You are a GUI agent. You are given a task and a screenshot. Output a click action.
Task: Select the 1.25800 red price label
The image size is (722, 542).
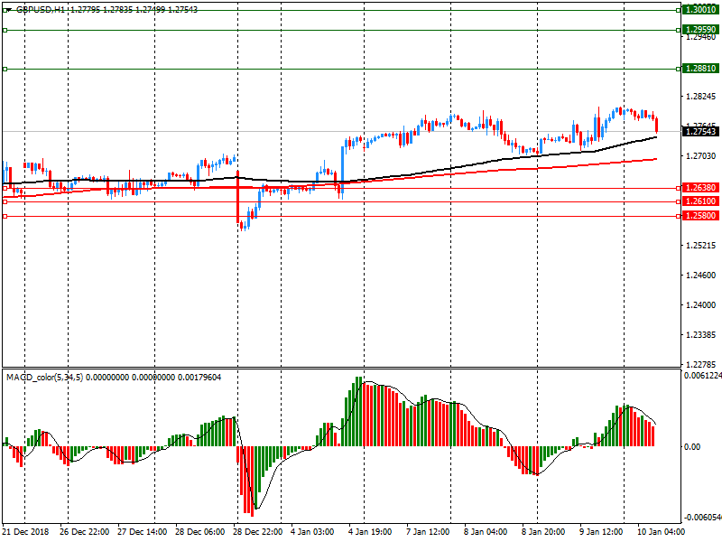pyautogui.click(x=700, y=217)
